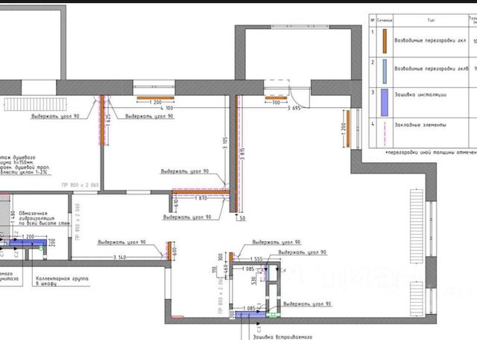Click the "200" dimension beside the blue panel

click(53, 243)
